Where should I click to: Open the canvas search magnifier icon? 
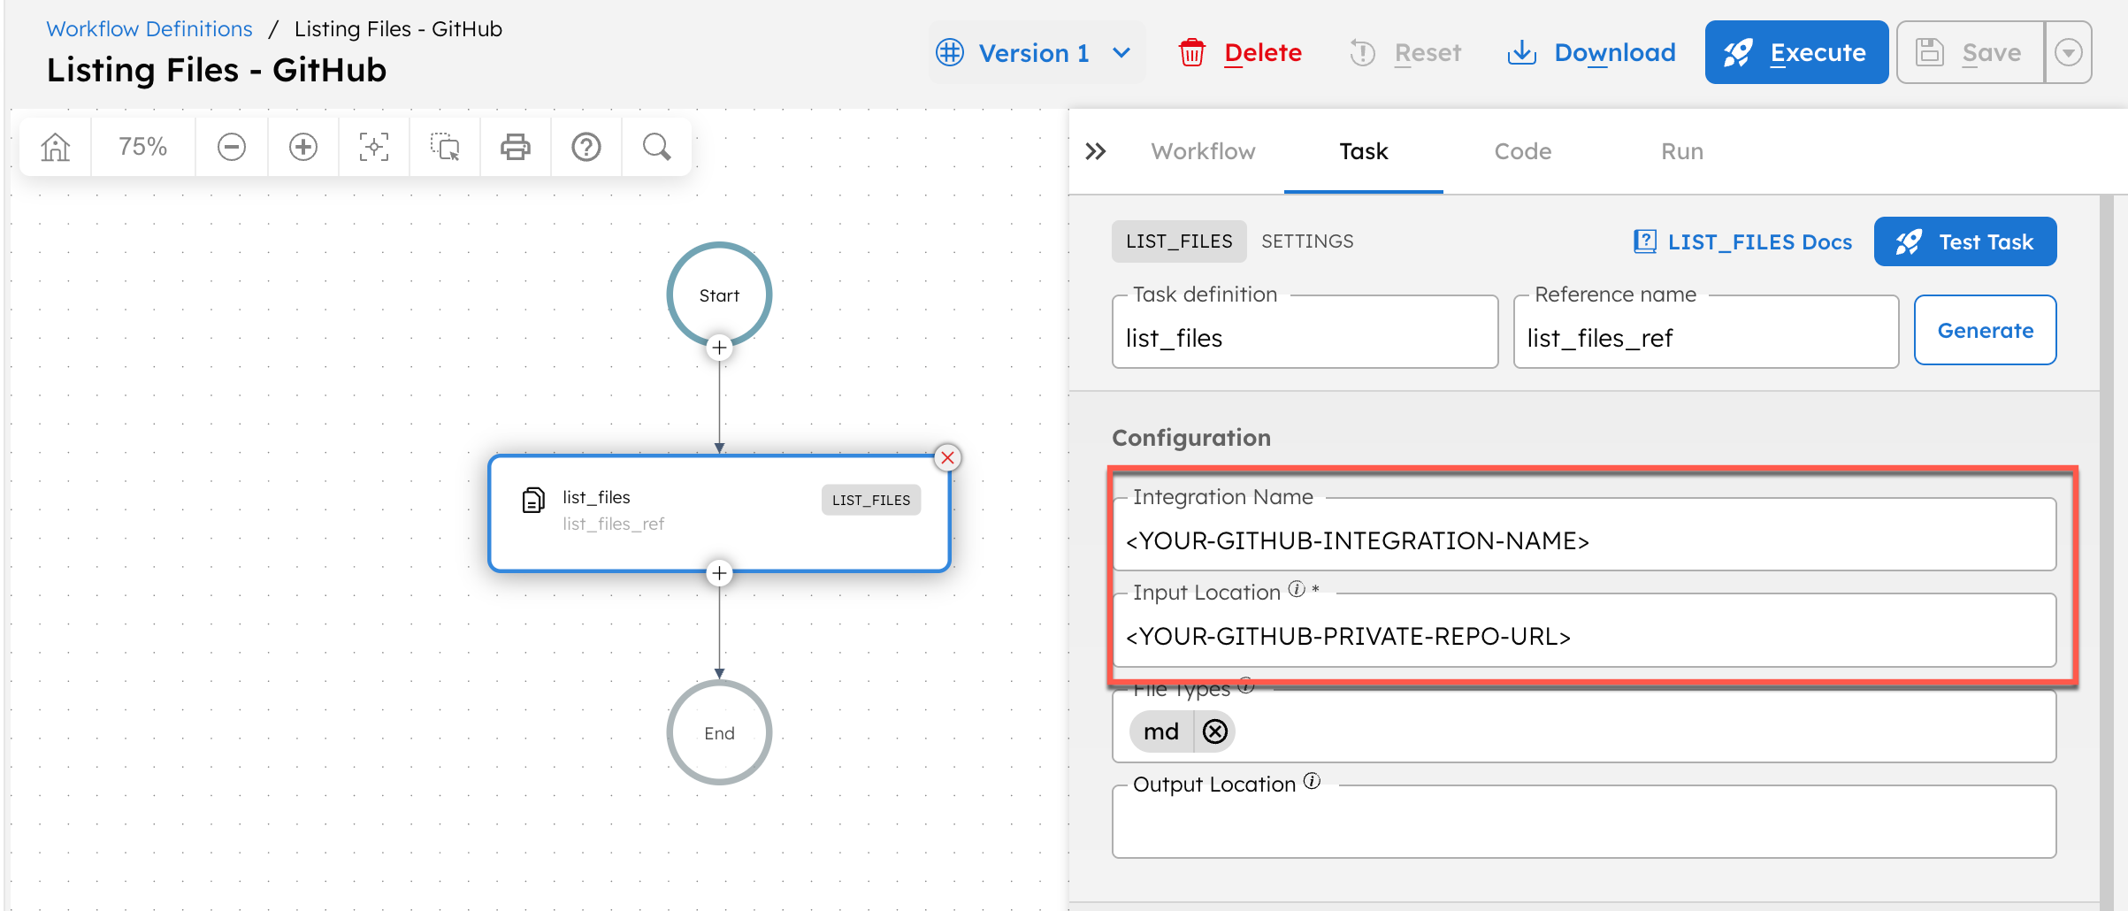[656, 146]
